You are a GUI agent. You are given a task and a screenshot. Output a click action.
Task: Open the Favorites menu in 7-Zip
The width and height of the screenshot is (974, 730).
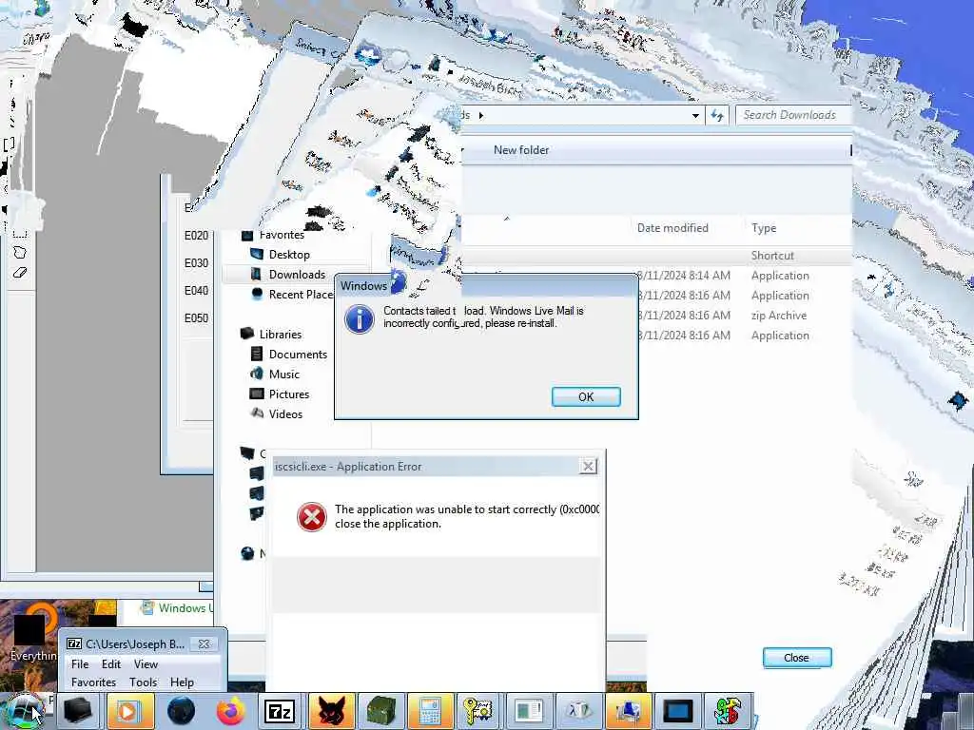(x=93, y=682)
